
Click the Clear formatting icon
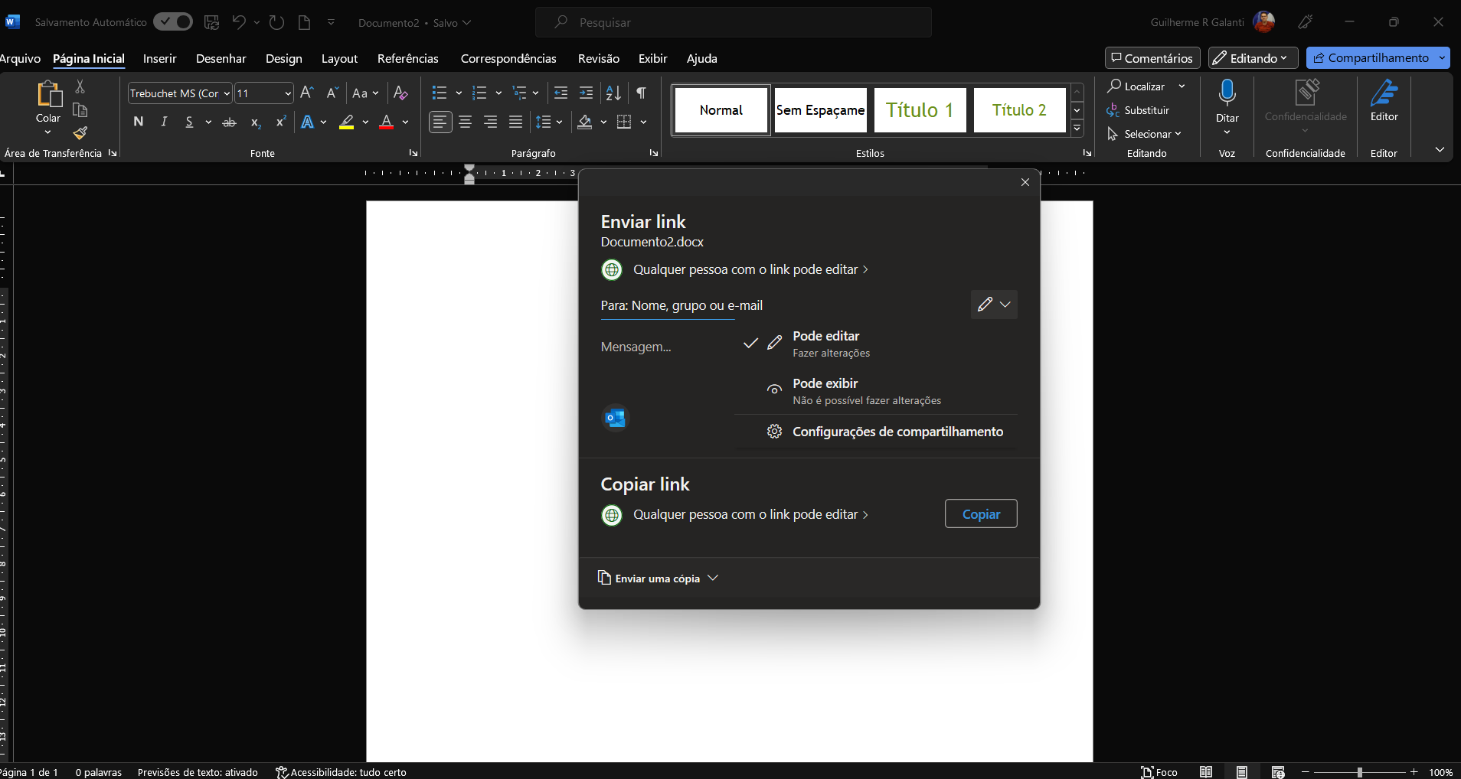pos(400,93)
